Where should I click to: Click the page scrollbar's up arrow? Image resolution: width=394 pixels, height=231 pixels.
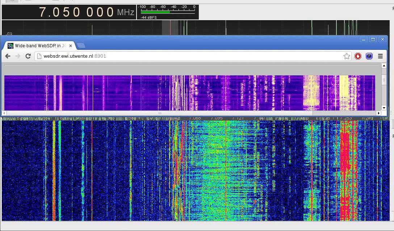384,66
